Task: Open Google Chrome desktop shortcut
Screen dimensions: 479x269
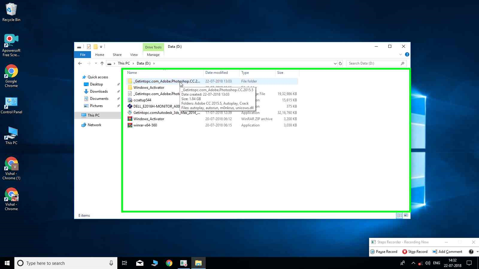Action: click(11, 76)
